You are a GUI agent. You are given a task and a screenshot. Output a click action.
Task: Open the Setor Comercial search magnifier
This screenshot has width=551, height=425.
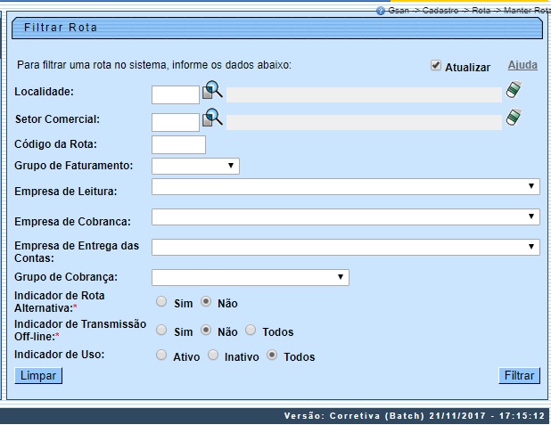pos(212,118)
